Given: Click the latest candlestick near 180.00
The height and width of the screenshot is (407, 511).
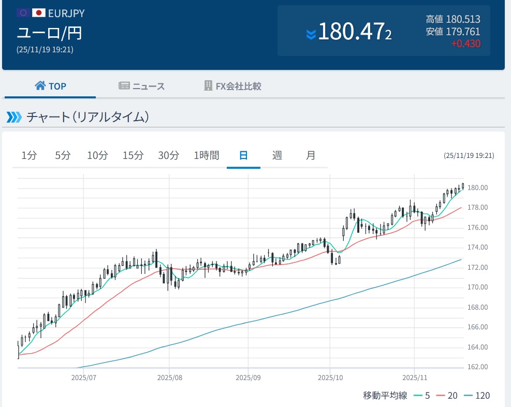Looking at the screenshot, I should coord(462,186).
